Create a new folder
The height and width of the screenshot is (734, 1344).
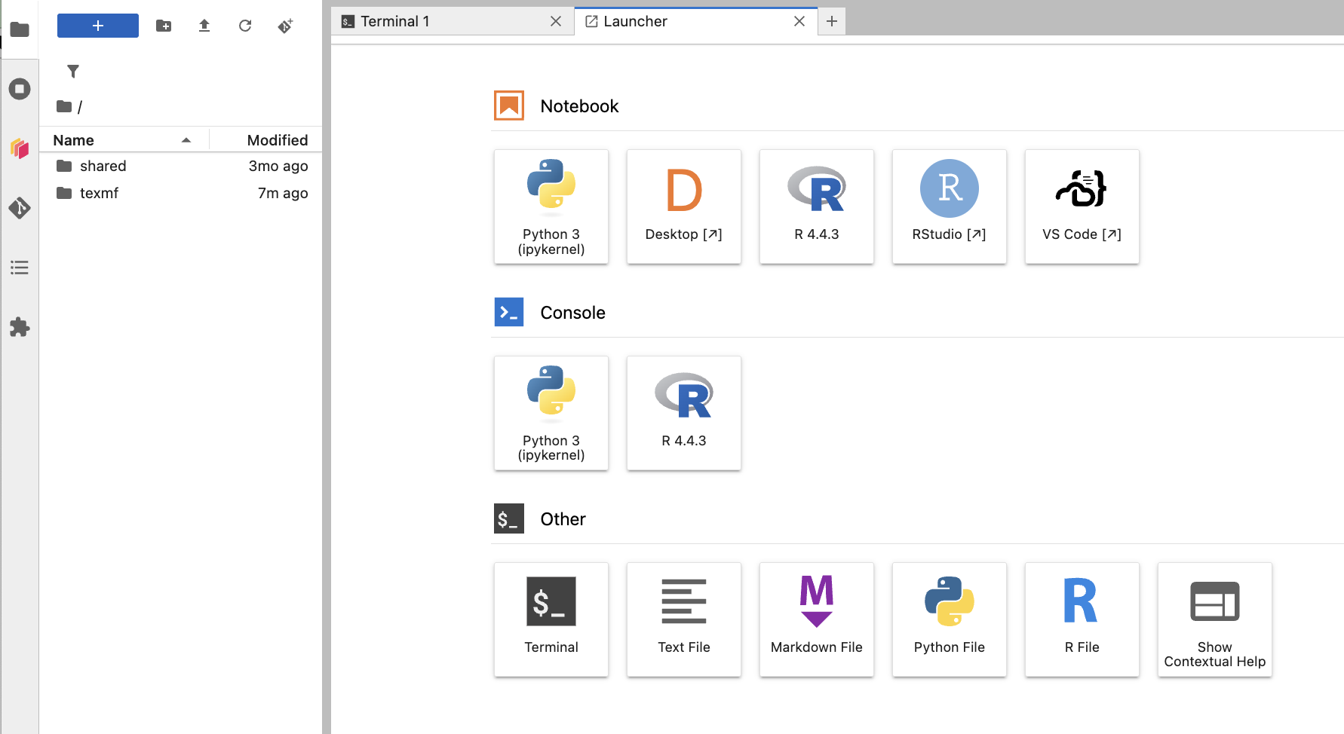pyautogui.click(x=164, y=26)
